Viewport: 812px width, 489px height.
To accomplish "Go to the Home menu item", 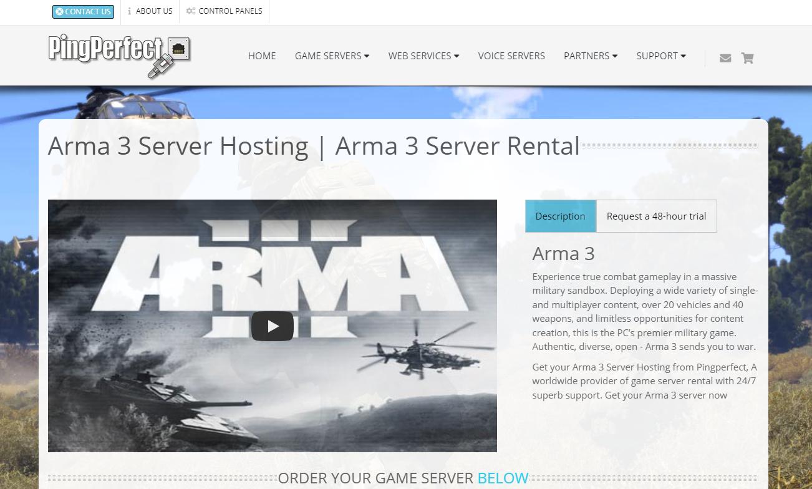I will tap(262, 56).
